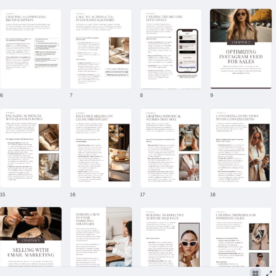Open Utilizing Tripwires for Immediate Sales page
This screenshot has height=276, width=276.
[241, 237]
